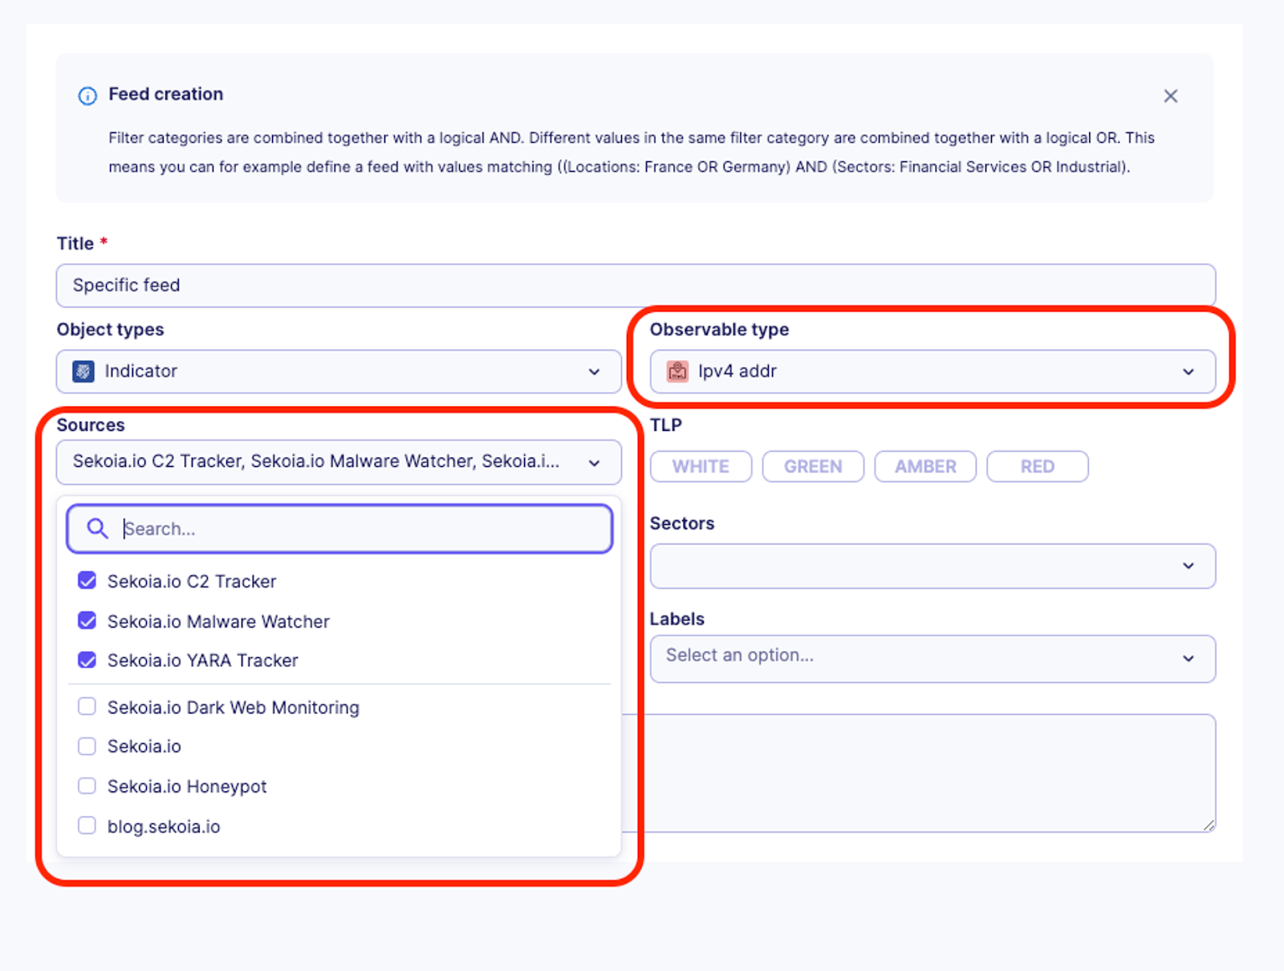Uncheck Sekoia.io Malware Watcher source
Viewport: 1284px width, 971px height.
click(87, 621)
